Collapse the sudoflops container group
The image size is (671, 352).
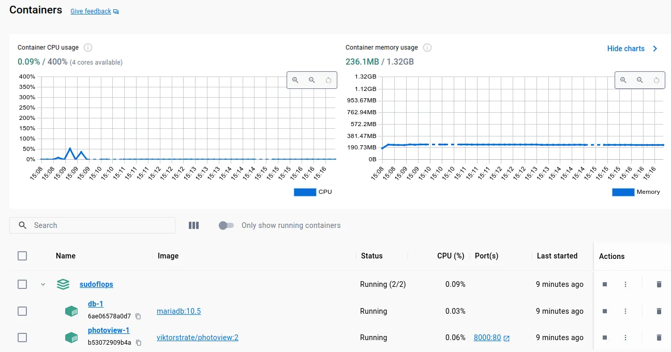(x=43, y=284)
